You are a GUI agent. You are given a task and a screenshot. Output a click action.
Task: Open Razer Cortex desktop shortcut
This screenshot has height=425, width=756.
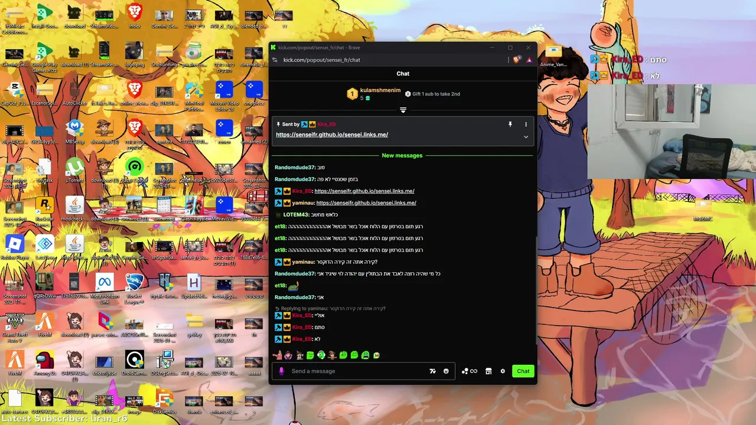pyautogui.click(x=135, y=169)
